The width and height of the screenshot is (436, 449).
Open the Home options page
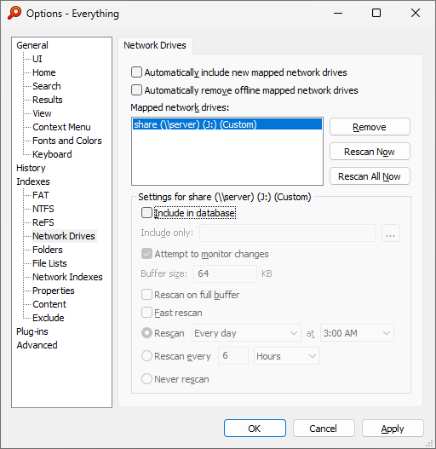43,72
